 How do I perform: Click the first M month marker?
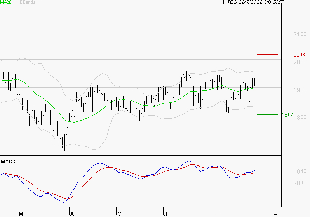click(21, 214)
